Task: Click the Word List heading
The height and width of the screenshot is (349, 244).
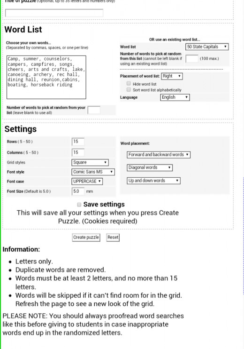Action: [23, 29]
